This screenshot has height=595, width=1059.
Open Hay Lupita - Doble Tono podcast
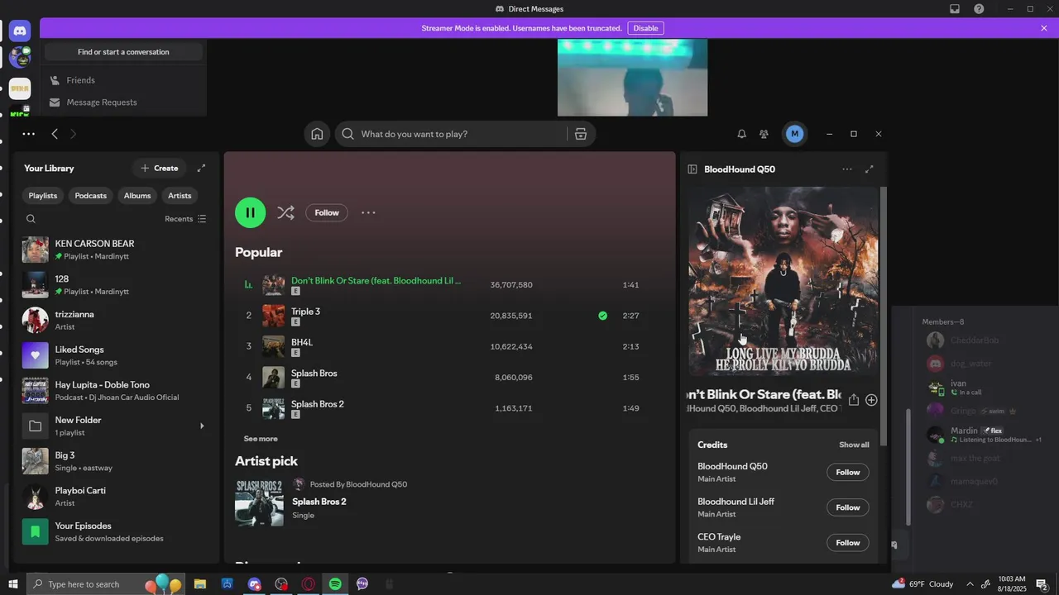tap(116, 391)
